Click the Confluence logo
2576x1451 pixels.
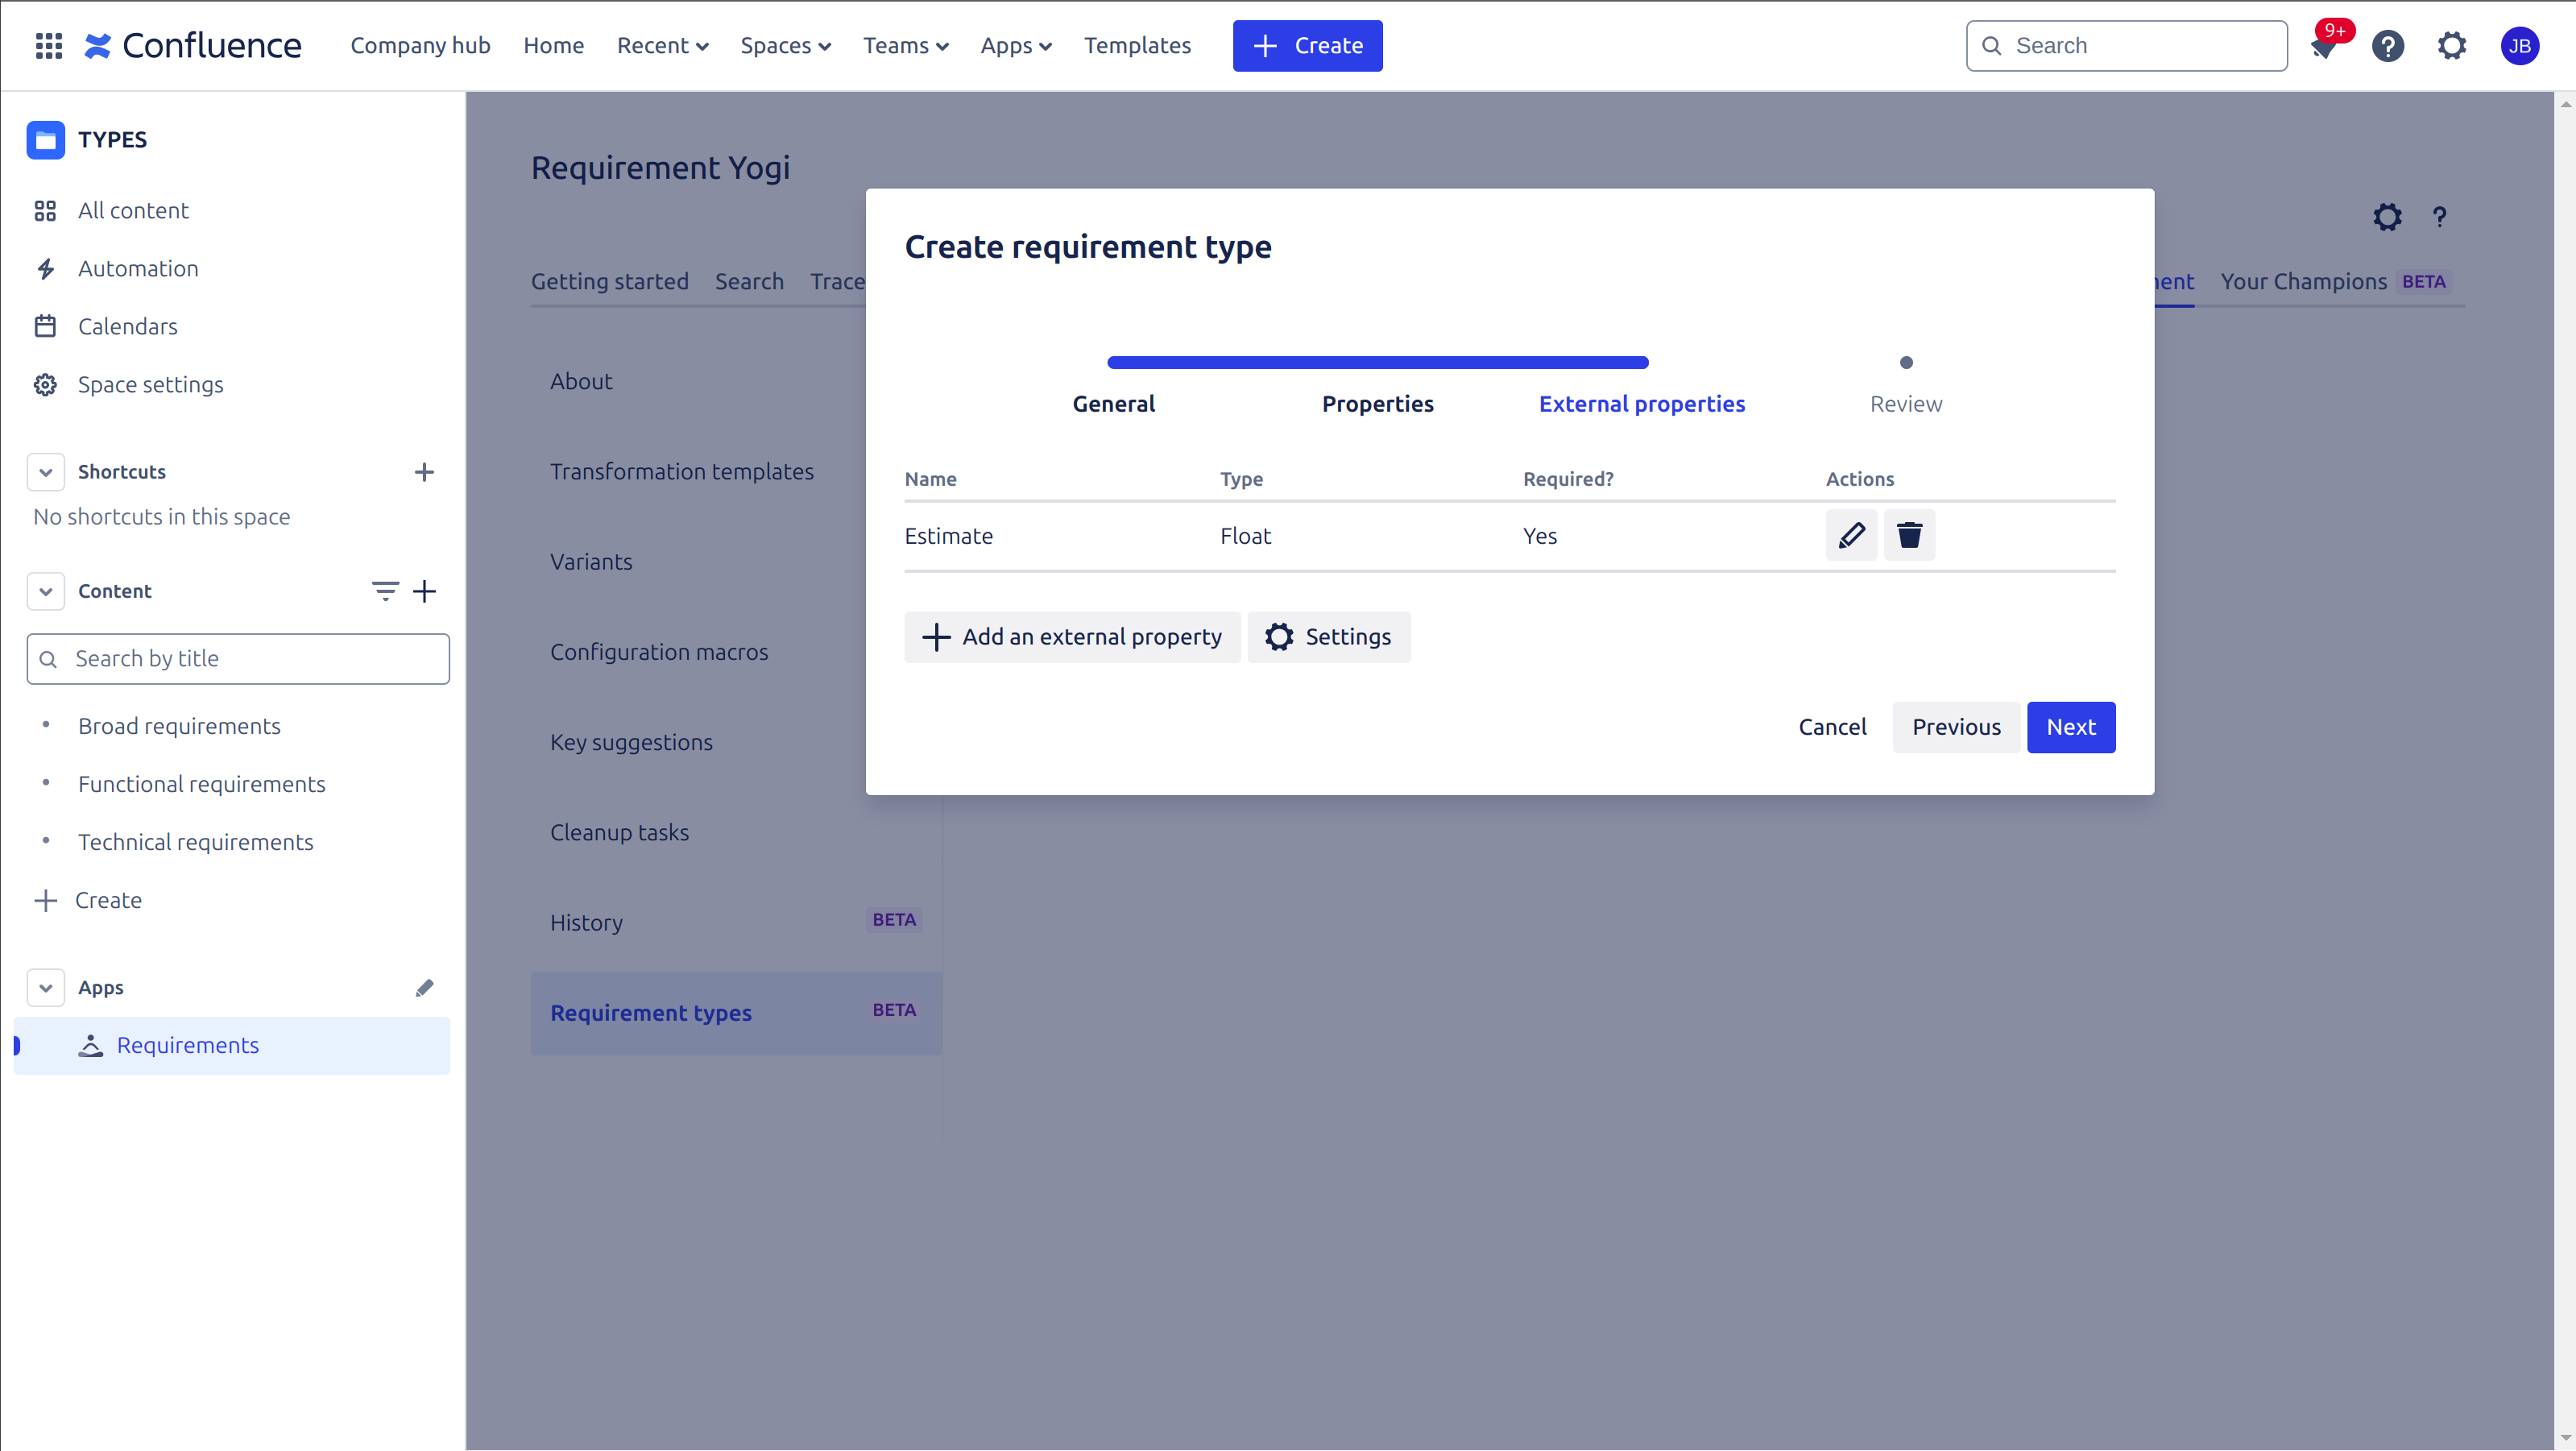click(193, 46)
